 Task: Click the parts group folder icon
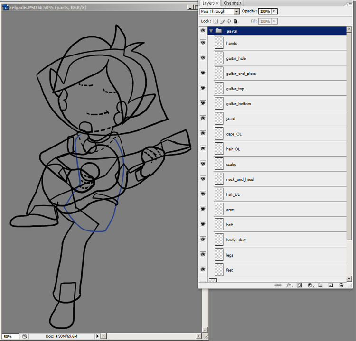point(219,31)
